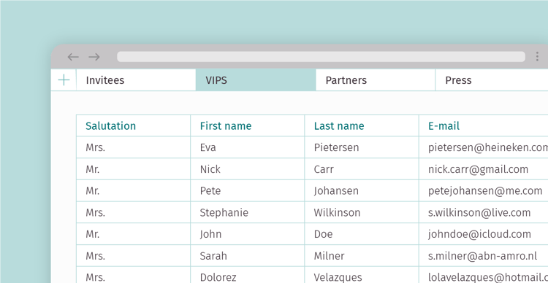
Task: Sort by Salutation column header
Action: (x=134, y=125)
